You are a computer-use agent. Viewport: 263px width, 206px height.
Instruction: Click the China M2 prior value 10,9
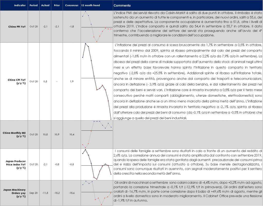pyautogui.click(x=57, y=134)
